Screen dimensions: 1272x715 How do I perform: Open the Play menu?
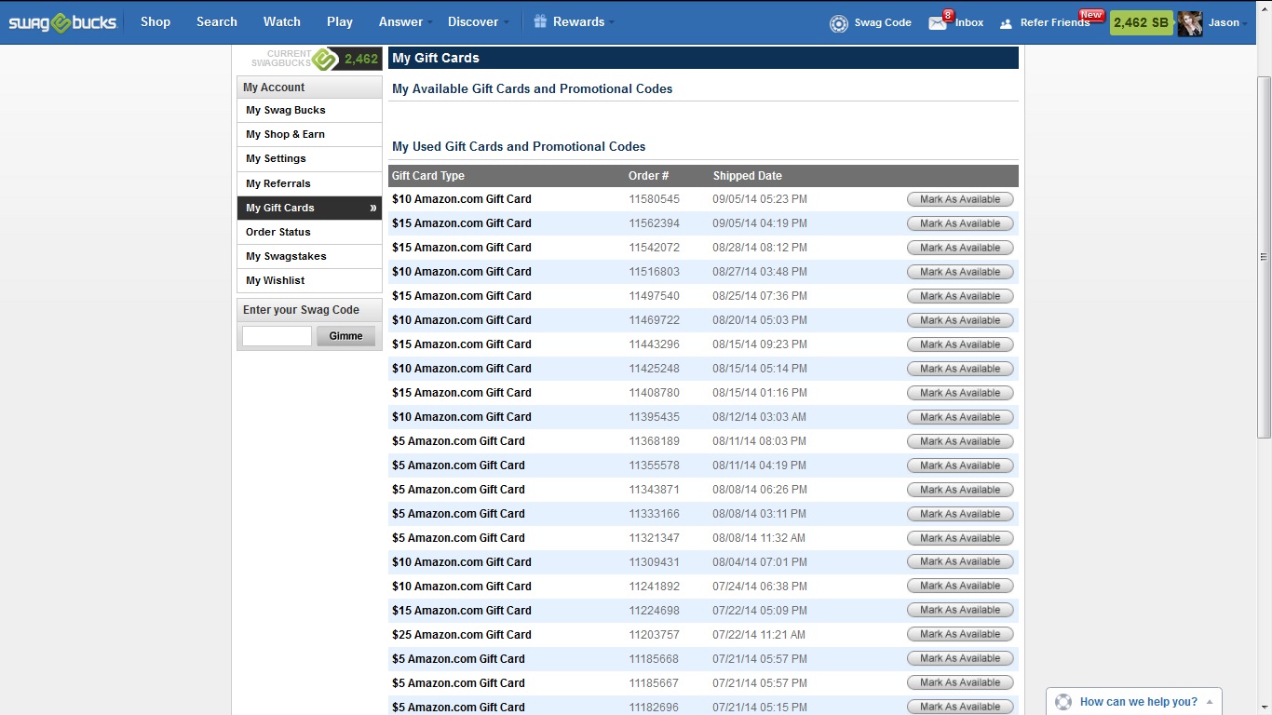pyautogui.click(x=340, y=21)
